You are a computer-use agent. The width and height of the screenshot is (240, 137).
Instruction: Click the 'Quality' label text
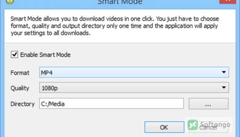[x=20, y=88]
